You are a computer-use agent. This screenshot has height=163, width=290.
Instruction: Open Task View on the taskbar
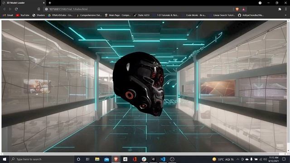point(87,159)
